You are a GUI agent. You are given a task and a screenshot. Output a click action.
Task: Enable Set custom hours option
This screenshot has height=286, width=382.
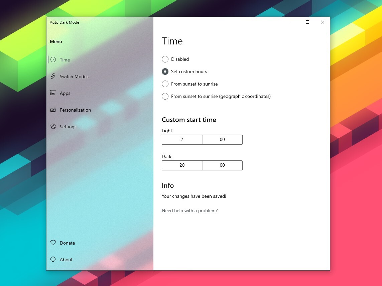point(165,71)
